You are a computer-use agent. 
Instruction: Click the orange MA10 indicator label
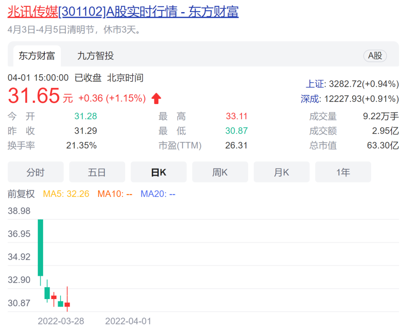pyautogui.click(x=115, y=194)
